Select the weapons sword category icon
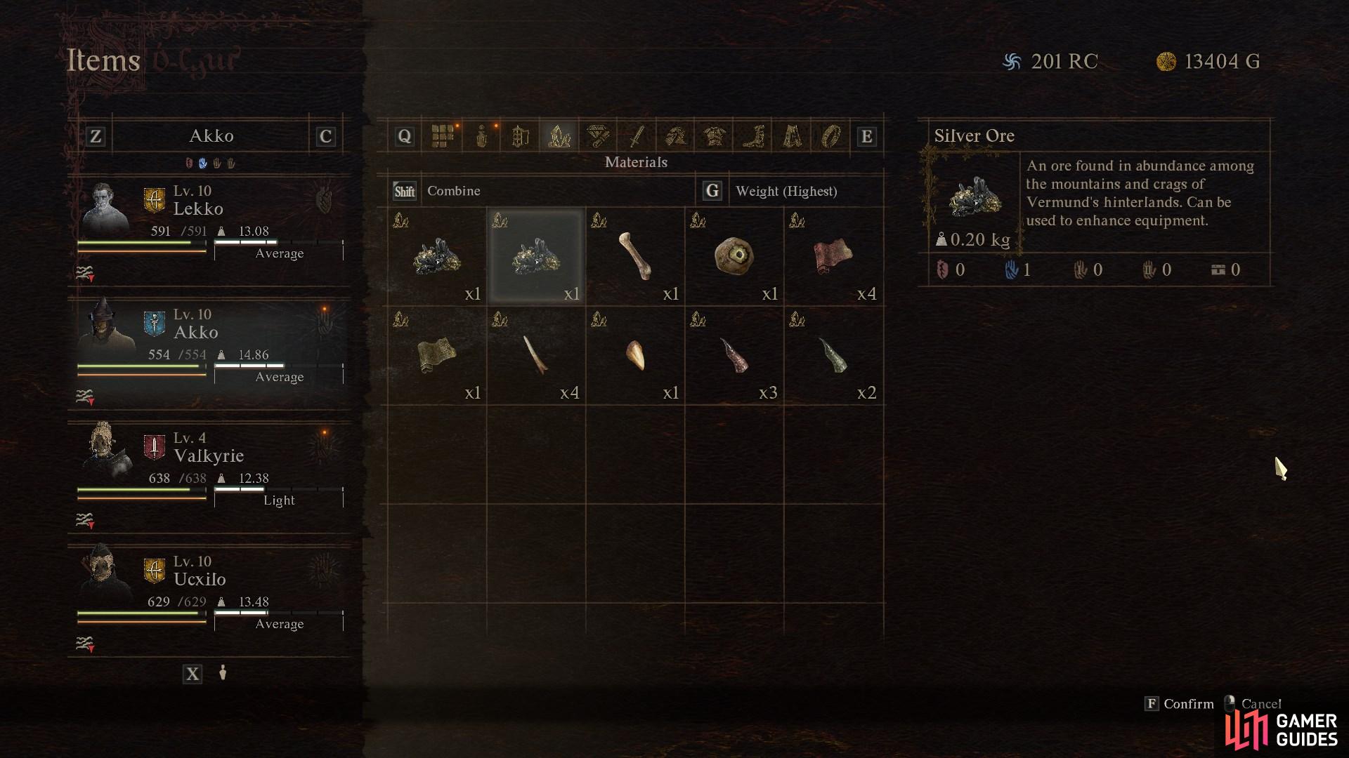 (x=637, y=136)
